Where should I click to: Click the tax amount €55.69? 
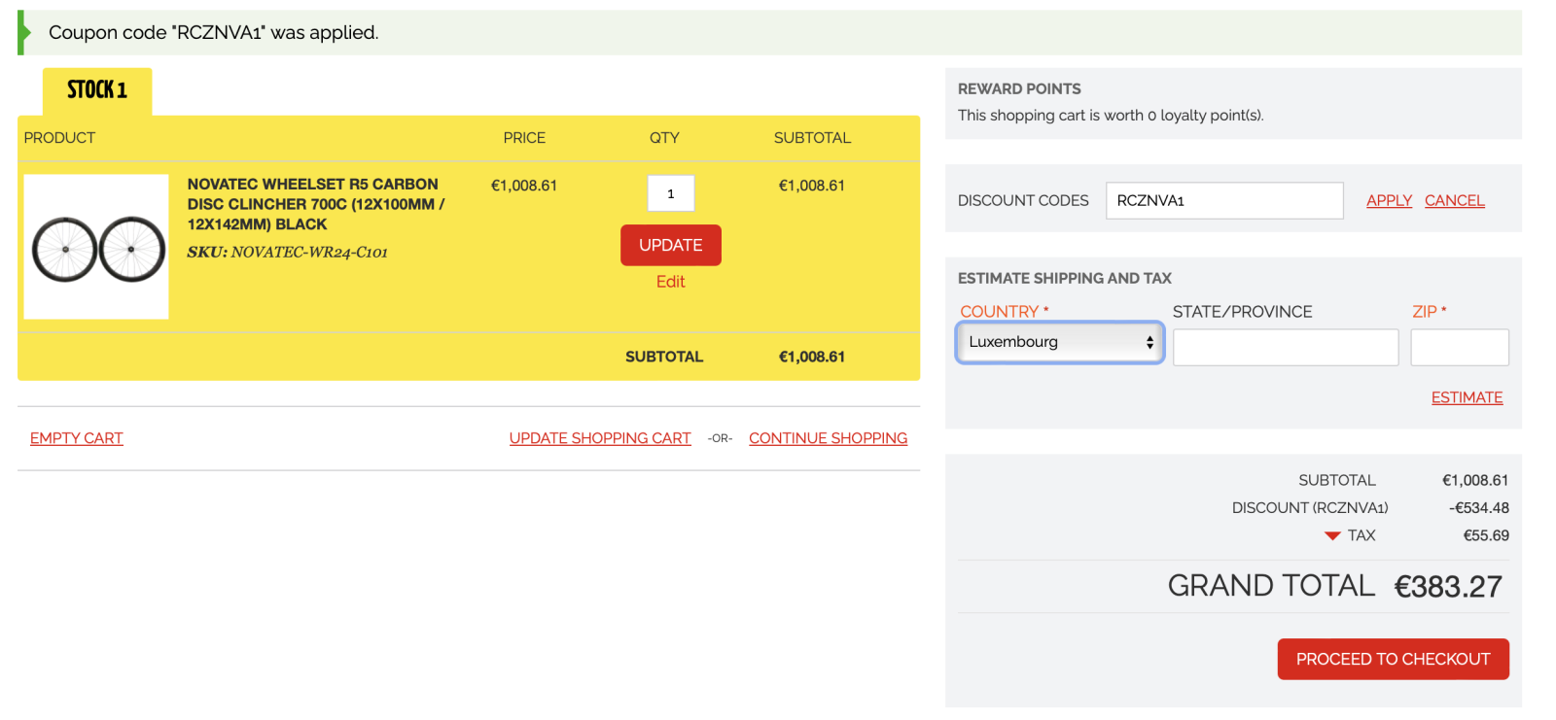(x=1486, y=535)
